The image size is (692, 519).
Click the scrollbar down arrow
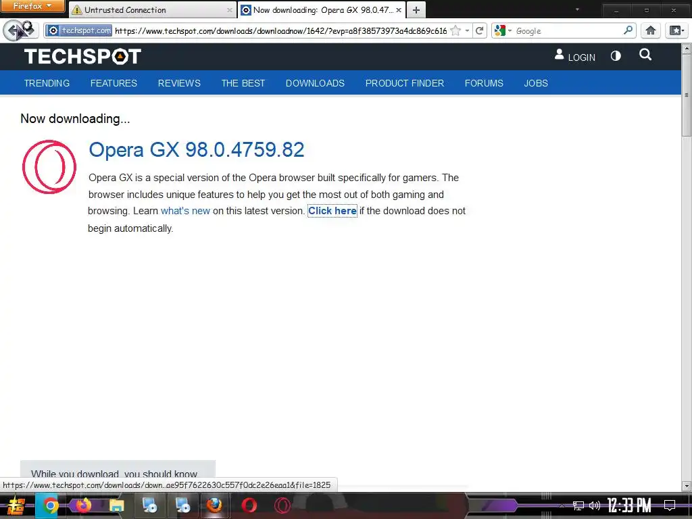687,486
